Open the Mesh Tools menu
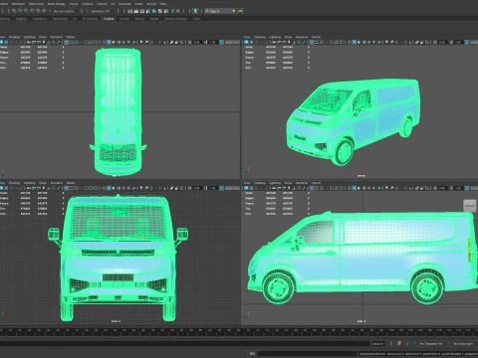 [36, 4]
